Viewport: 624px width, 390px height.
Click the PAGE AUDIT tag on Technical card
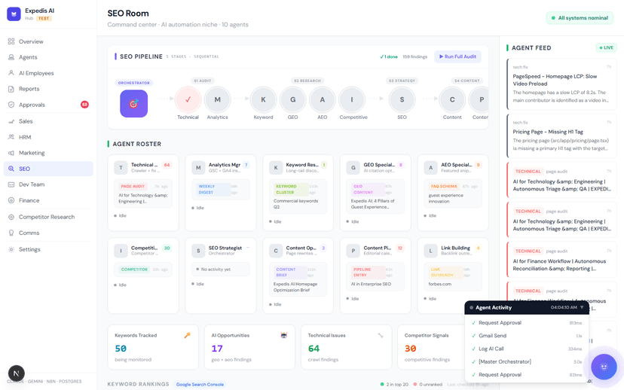click(133, 186)
